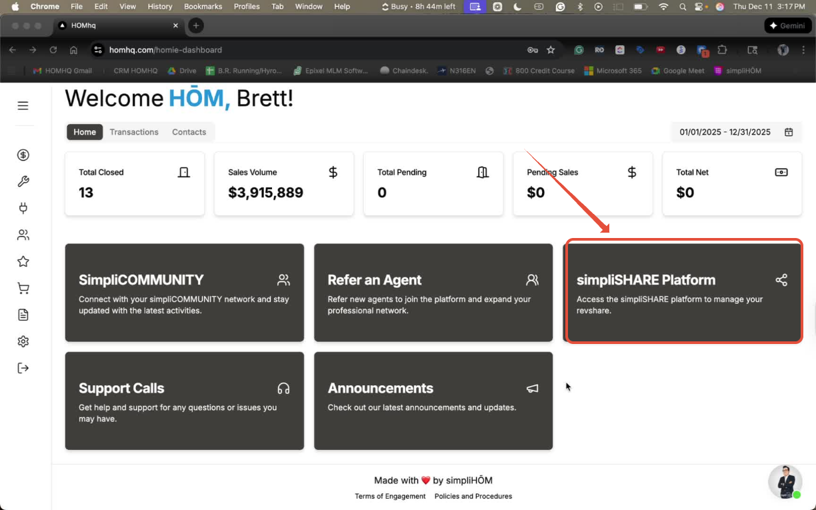
Task: Click the Wi-Fi icon in menu bar
Action: [663, 7]
